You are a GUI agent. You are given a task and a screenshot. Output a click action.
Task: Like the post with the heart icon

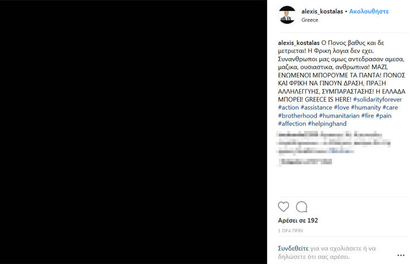coord(283,207)
